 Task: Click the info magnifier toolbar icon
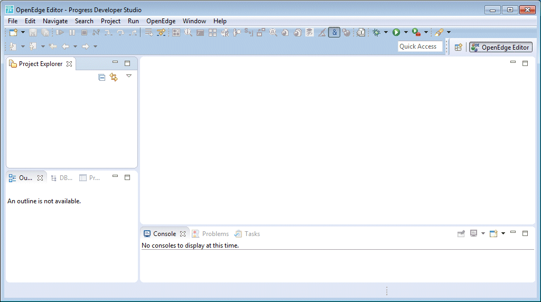(188, 32)
